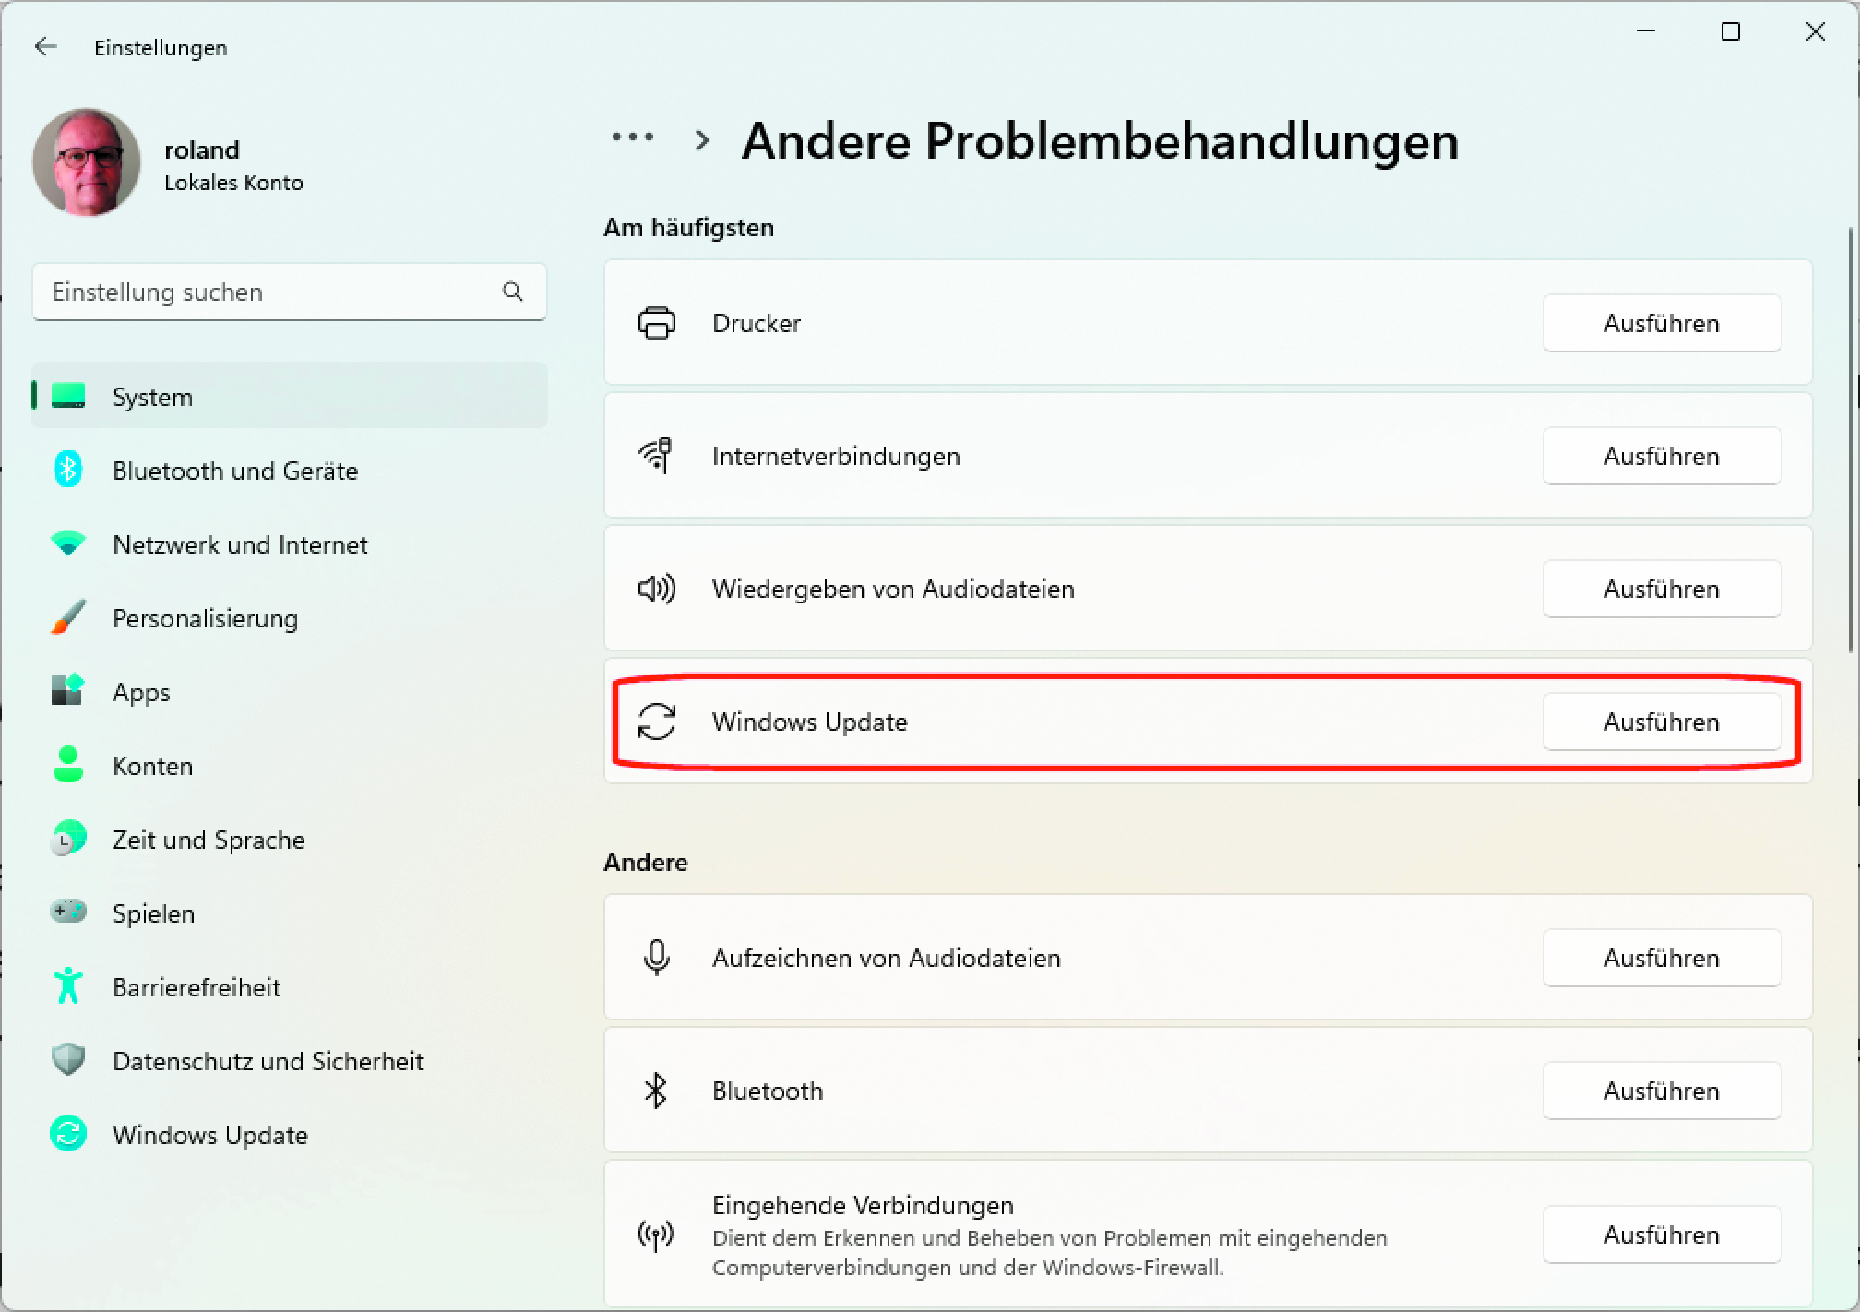
Task: Run the Windows Update troubleshooter
Action: point(1662,722)
